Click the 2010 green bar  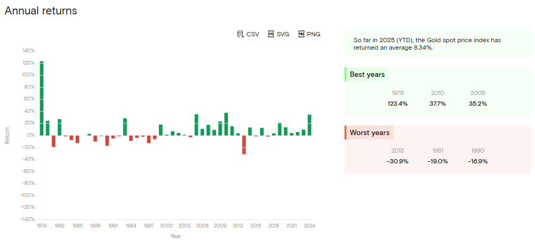[x=226, y=124]
